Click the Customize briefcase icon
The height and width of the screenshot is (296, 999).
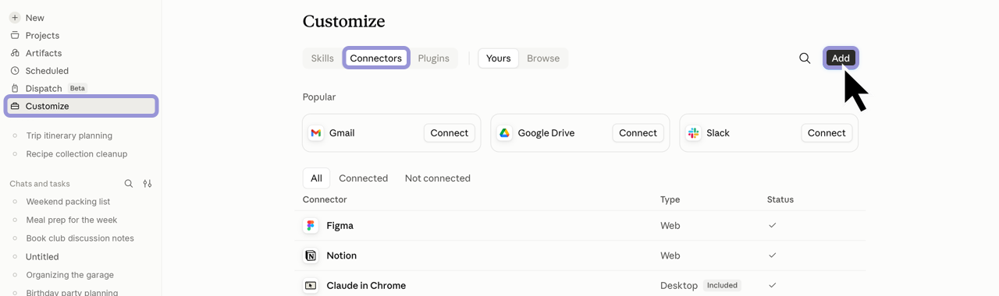click(15, 106)
